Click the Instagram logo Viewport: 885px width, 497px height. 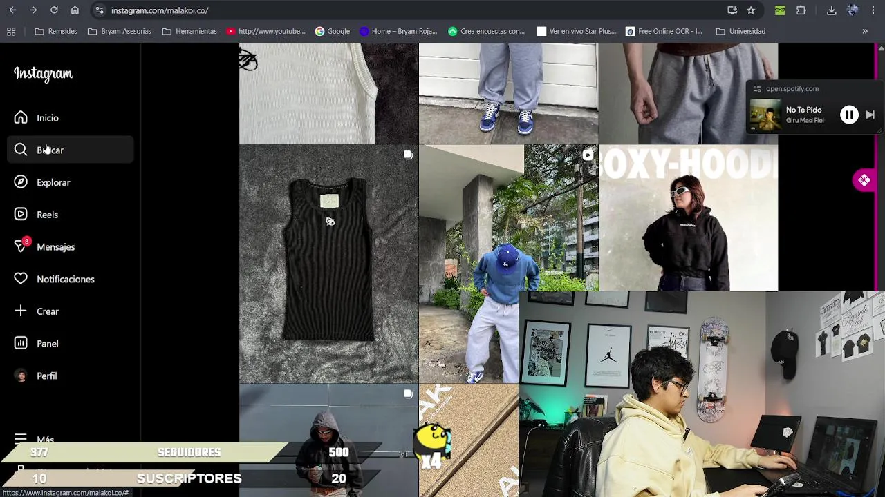click(43, 74)
